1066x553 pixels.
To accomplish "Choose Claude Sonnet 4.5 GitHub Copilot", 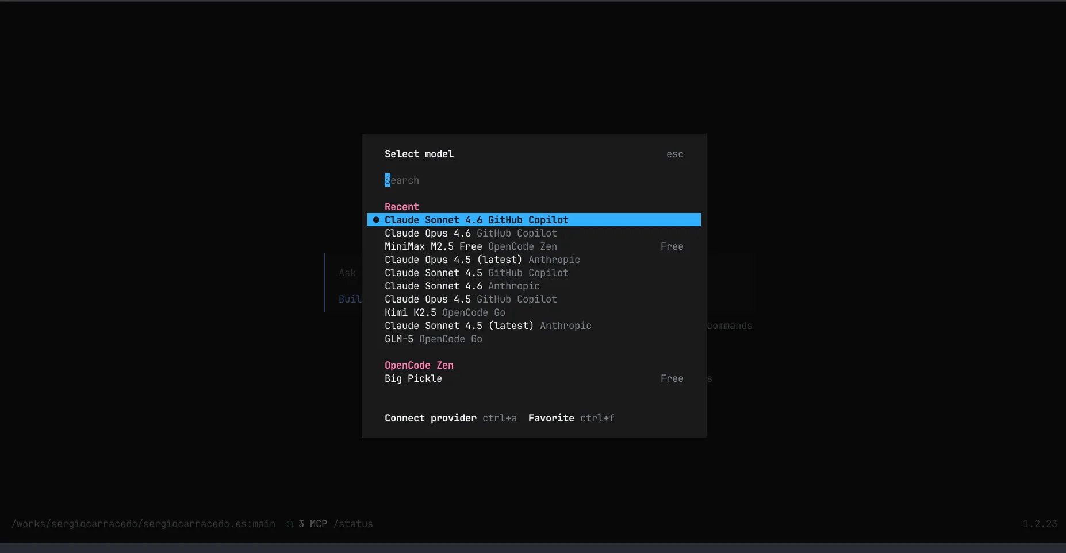I will tap(476, 273).
